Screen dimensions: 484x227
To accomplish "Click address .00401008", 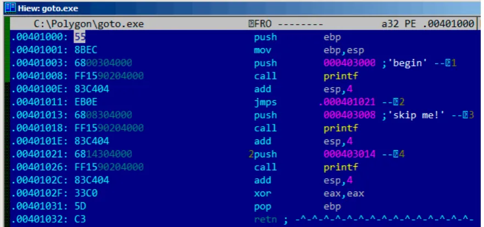I will [x=40, y=76].
